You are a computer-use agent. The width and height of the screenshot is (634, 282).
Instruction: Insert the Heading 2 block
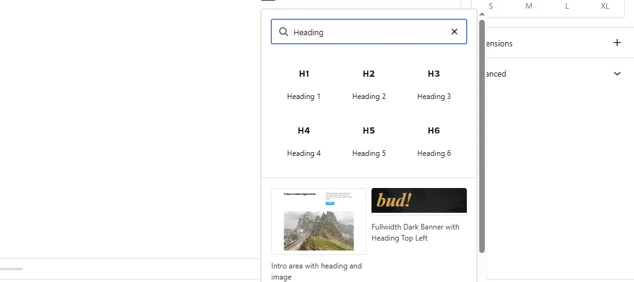coord(369,85)
